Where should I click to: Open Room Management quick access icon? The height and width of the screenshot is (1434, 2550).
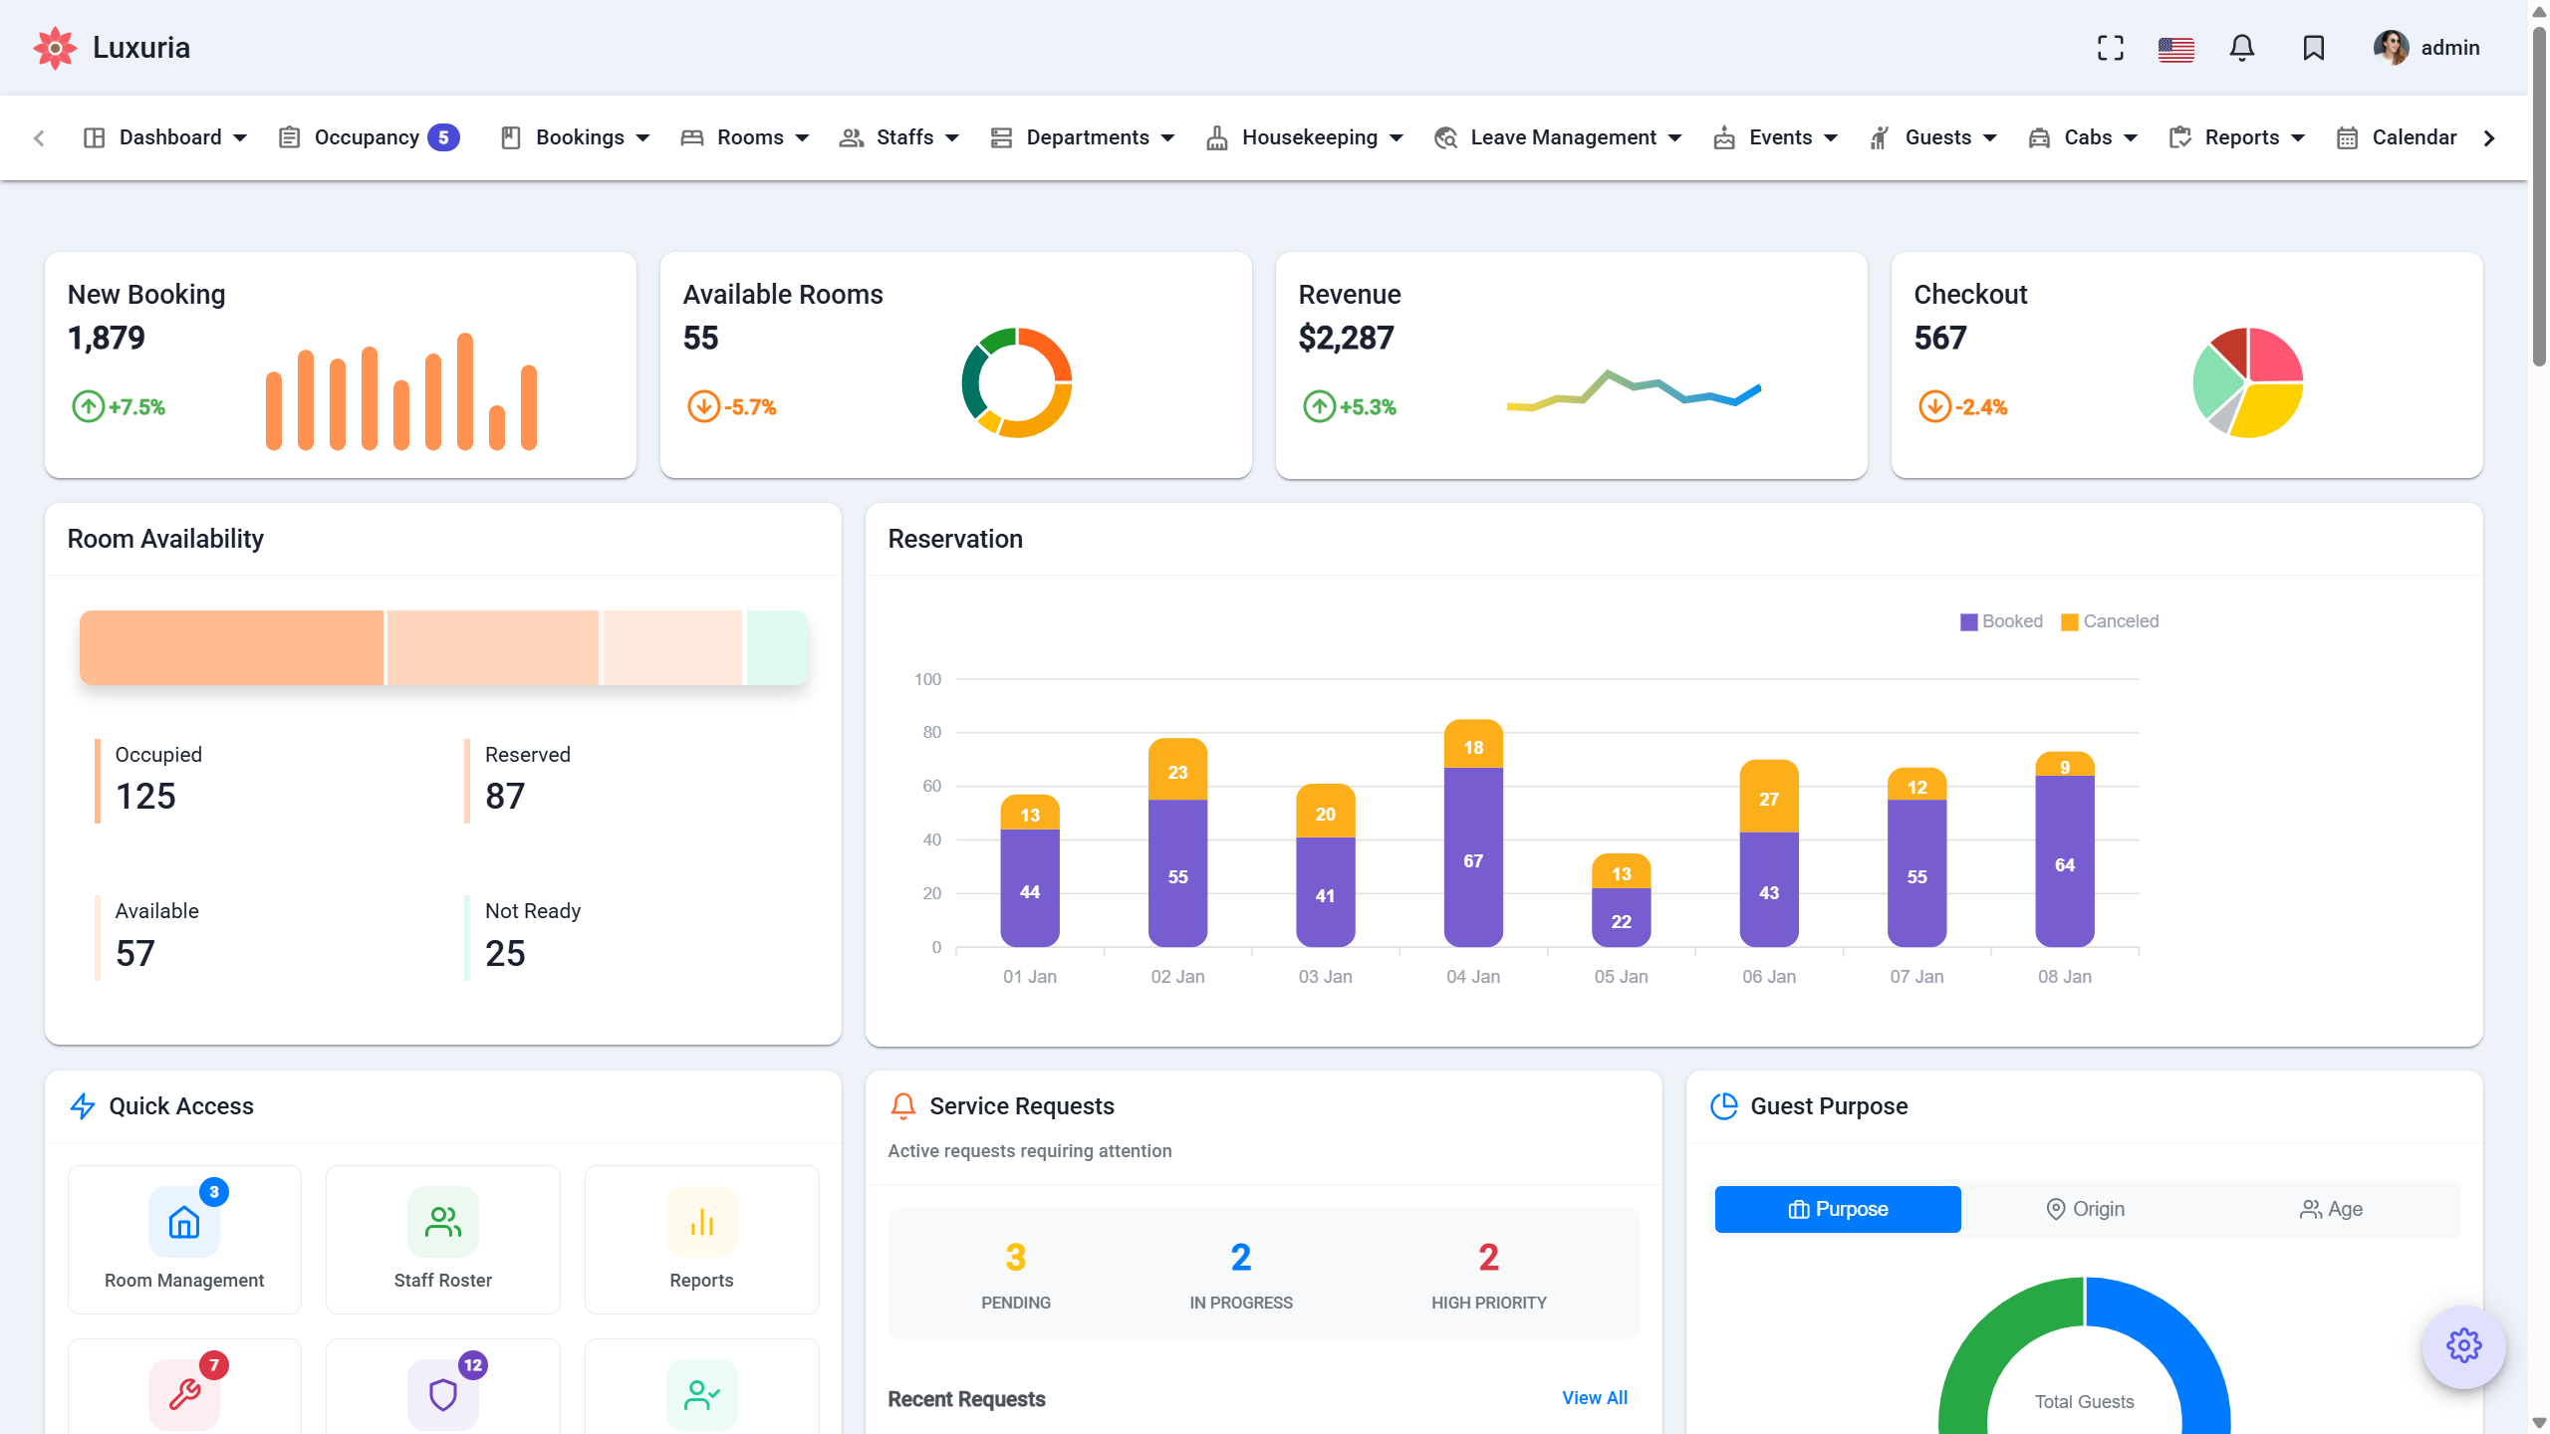pyautogui.click(x=184, y=1222)
